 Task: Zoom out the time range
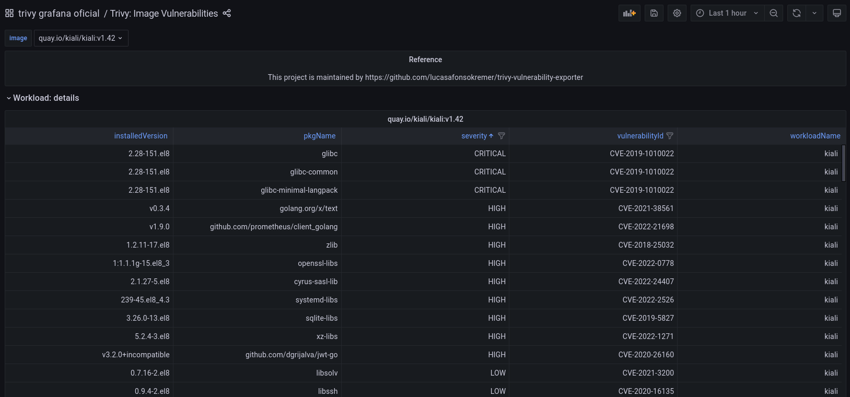tap(774, 14)
